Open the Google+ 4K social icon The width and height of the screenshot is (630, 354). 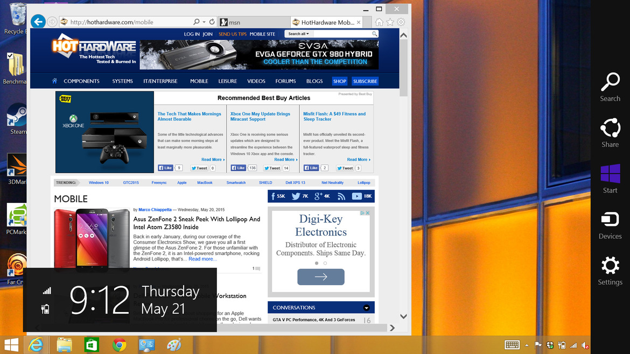(x=322, y=196)
